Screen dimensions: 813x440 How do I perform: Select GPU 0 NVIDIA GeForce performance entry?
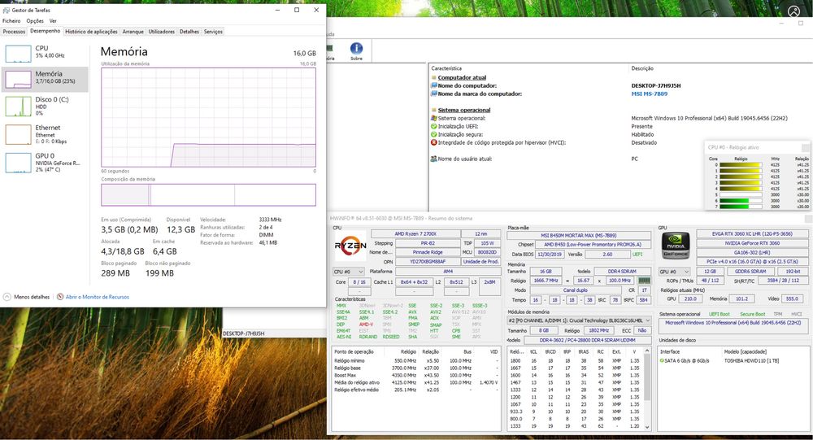pyautogui.click(x=45, y=162)
